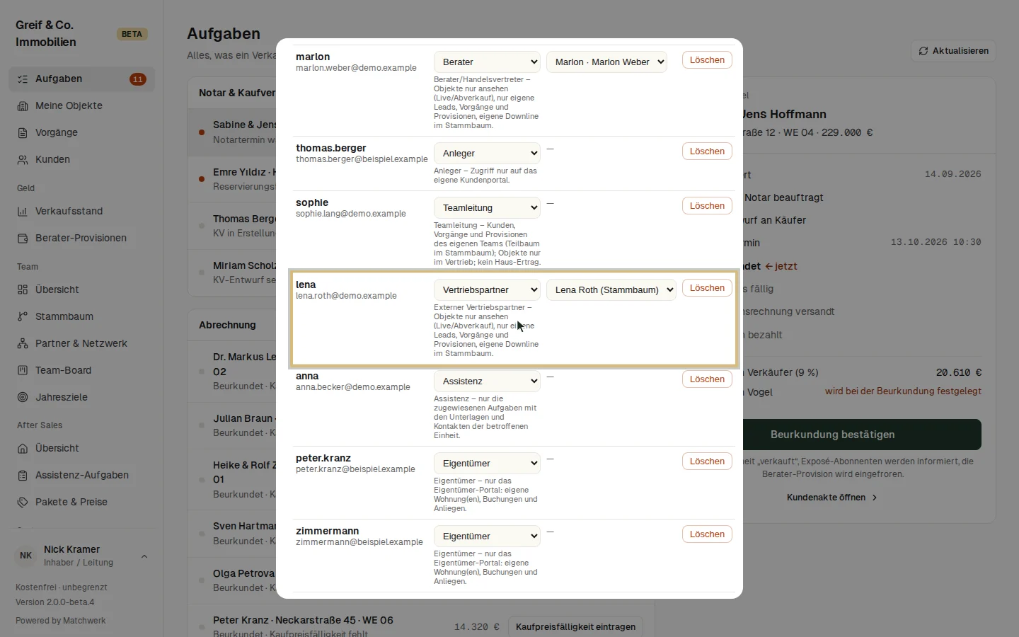Delete user thomas.berger via Löschen
The height and width of the screenshot is (637, 1019).
pyautogui.click(x=707, y=151)
